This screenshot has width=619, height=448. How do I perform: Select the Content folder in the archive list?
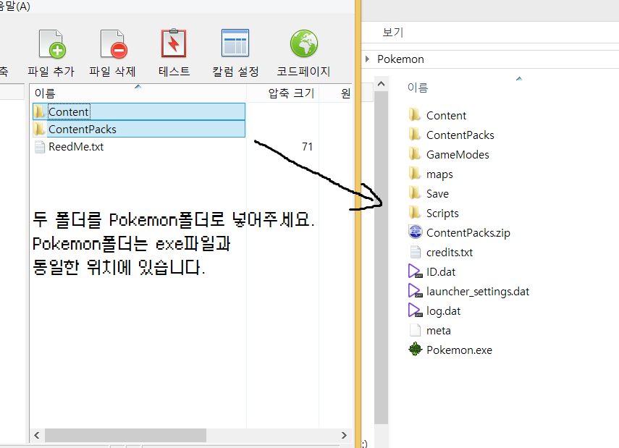[70, 111]
